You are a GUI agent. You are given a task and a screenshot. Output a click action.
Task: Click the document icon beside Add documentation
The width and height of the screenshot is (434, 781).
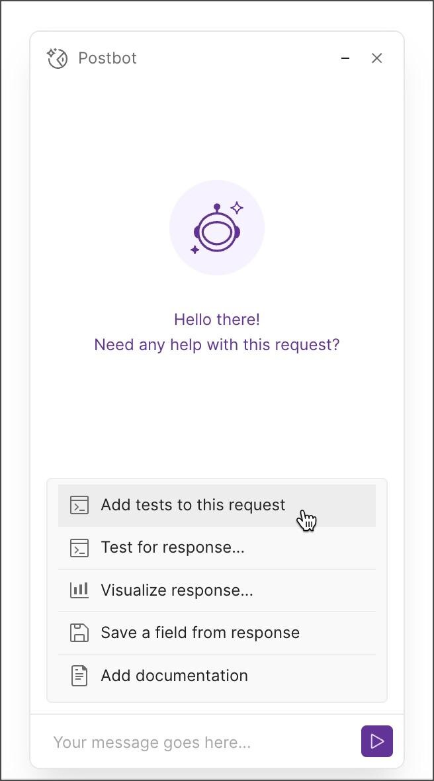(79, 675)
